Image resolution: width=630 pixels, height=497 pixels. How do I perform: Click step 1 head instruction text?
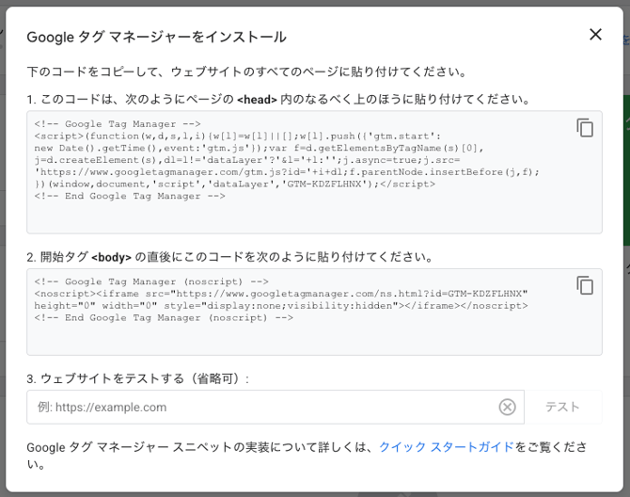(277, 99)
